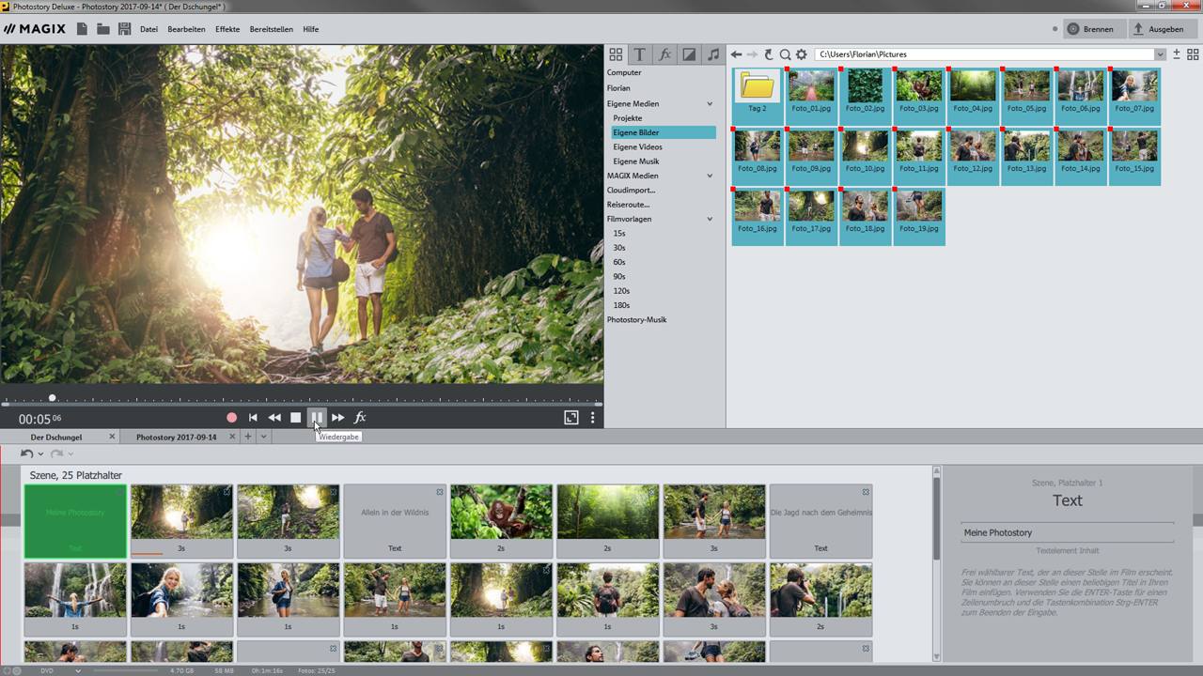Open the music note audio tab
Image resolution: width=1203 pixels, height=676 pixels.
[x=713, y=54]
